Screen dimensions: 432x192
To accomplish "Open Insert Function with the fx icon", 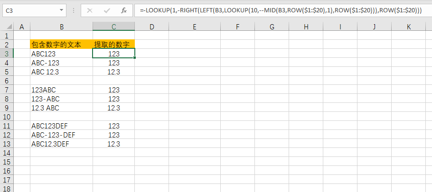I will [123, 10].
